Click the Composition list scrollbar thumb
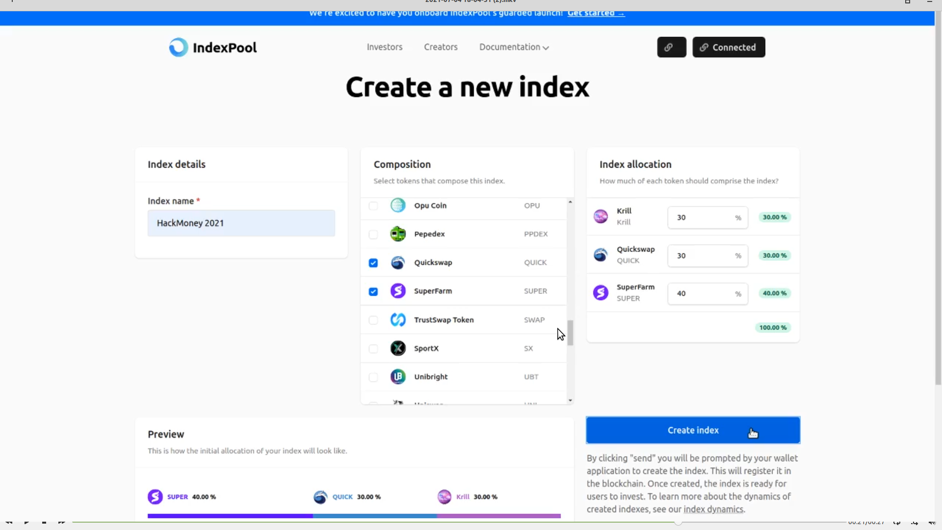The width and height of the screenshot is (942, 530). 570,333
